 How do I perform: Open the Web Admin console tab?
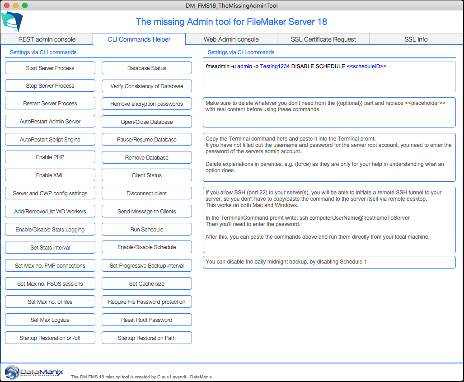[231, 39]
